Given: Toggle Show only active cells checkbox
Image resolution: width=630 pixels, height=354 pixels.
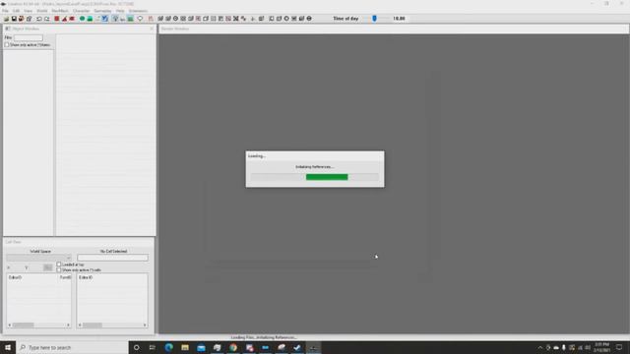Looking at the screenshot, I should (x=59, y=270).
